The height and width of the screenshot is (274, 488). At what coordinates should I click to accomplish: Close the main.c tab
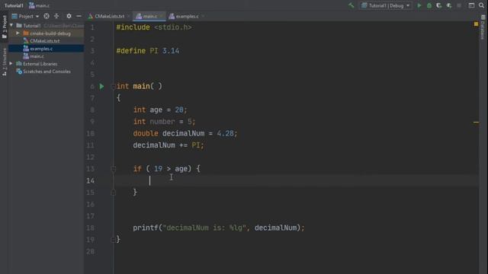pos(161,16)
